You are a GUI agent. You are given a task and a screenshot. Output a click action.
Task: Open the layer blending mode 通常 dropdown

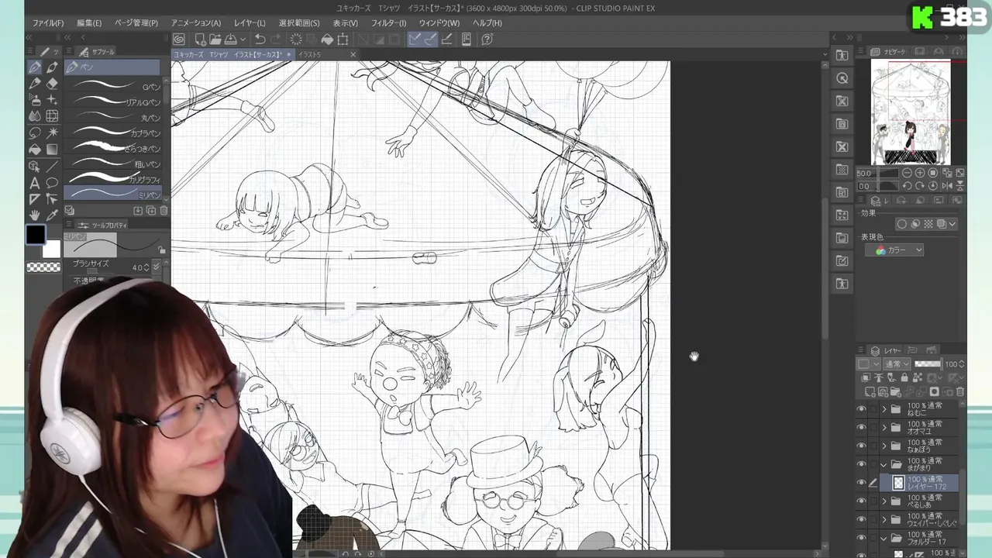coord(897,364)
